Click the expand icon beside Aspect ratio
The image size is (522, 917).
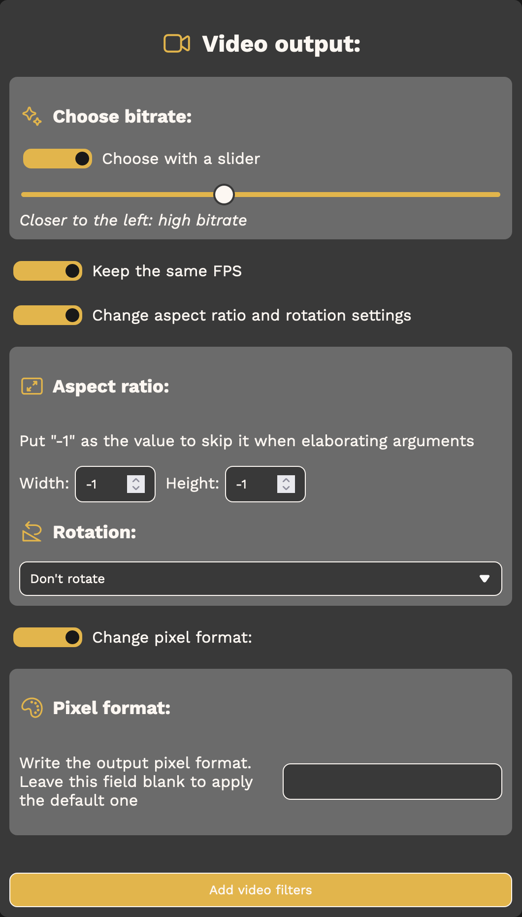click(32, 386)
